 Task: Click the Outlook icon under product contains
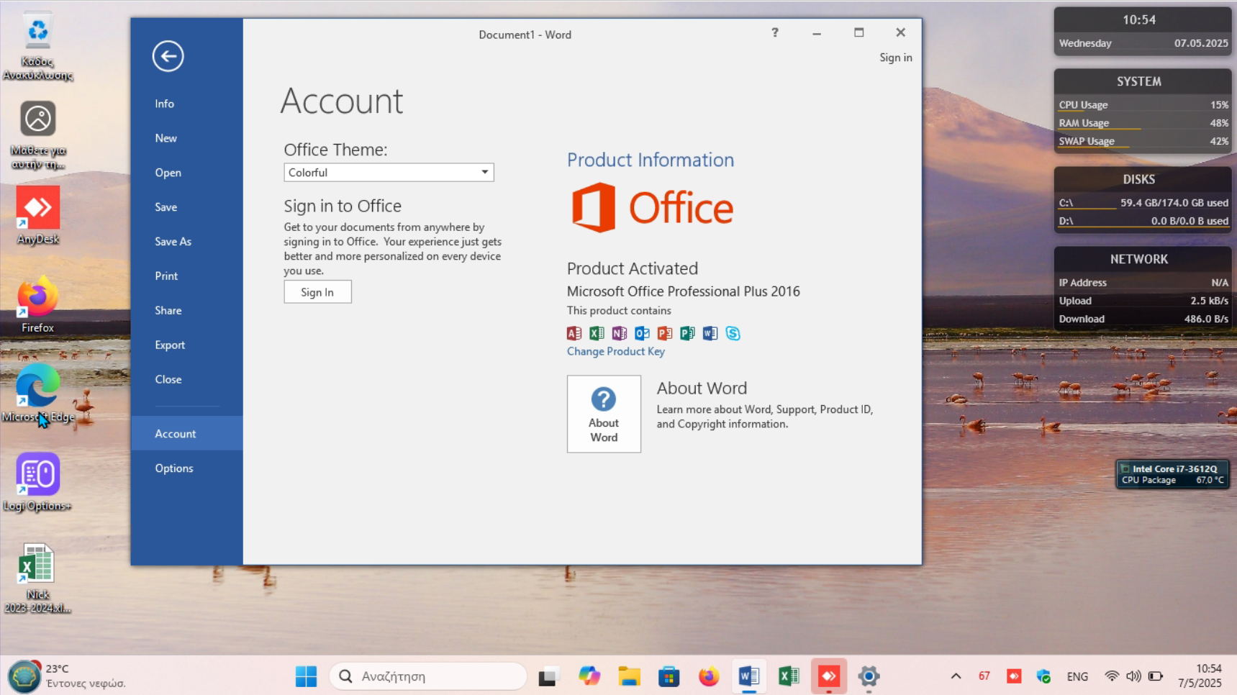642,333
